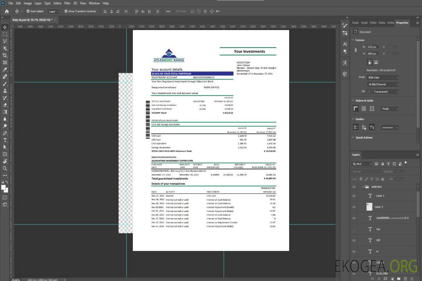This screenshot has height=281, width=422.
Task: Open the Auto-Select Layer dropdown
Action: point(54,11)
